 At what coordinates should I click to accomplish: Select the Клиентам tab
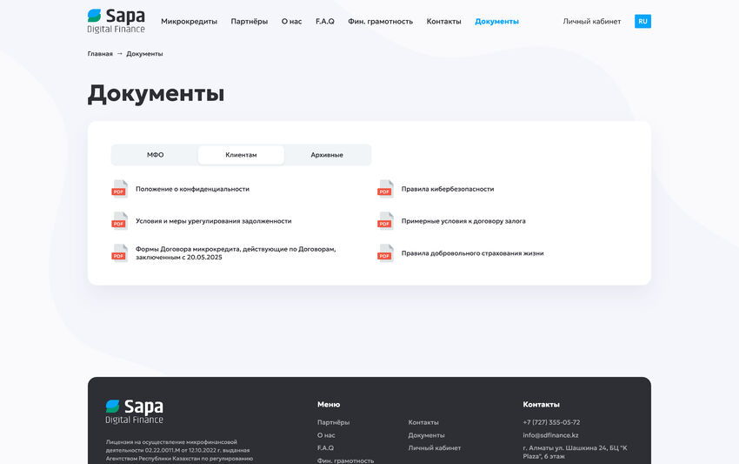pos(241,155)
